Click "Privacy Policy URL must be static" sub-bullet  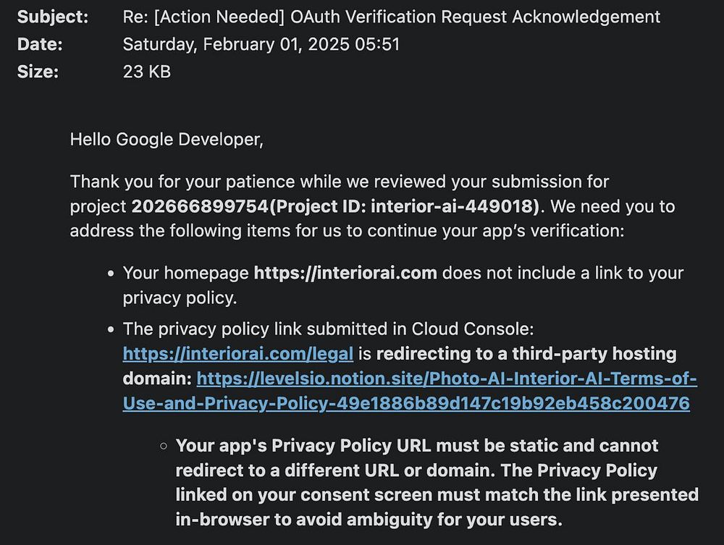[416, 445]
